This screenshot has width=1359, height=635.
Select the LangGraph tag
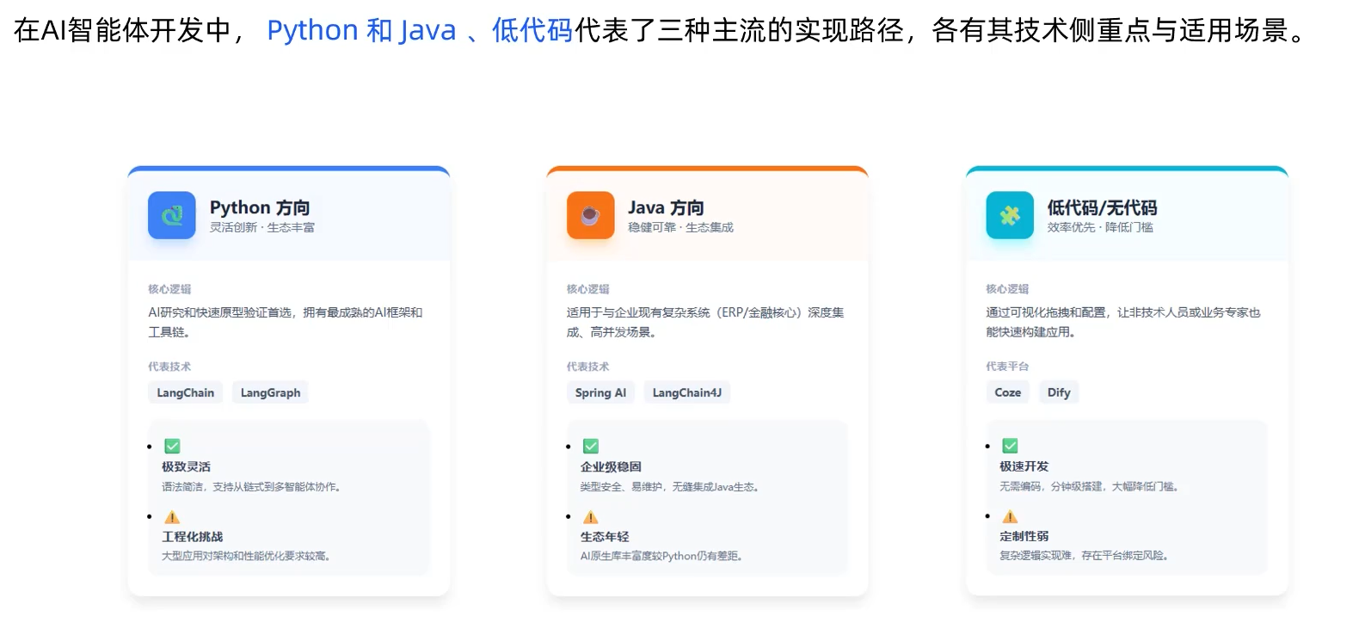click(x=270, y=392)
